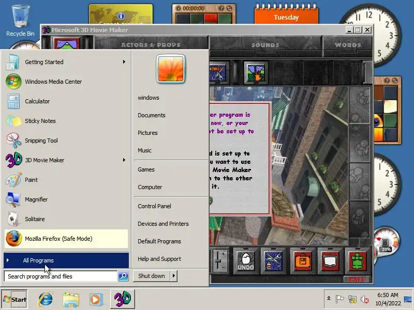414x310 pixels.
Task: Click the red map icon in Movie Maker
Action: [x=330, y=261]
